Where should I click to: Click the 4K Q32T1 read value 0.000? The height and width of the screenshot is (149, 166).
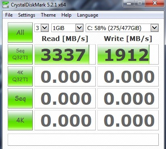click(65, 76)
